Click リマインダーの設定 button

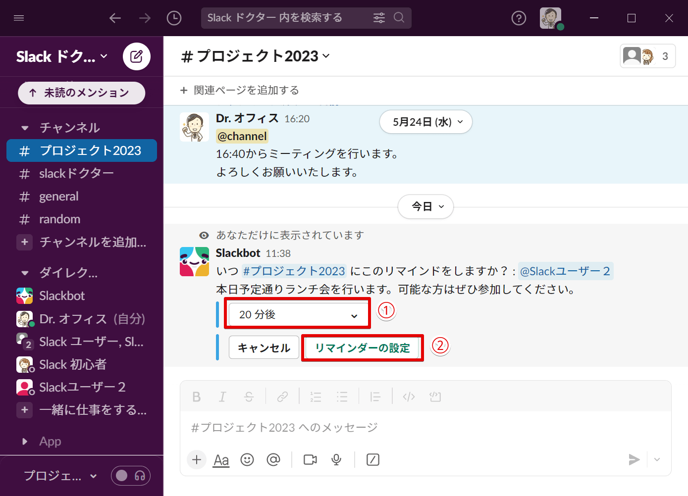coord(363,348)
